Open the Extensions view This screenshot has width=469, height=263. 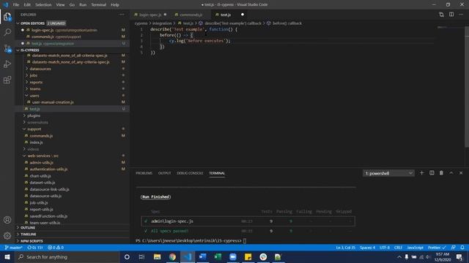tap(7, 80)
